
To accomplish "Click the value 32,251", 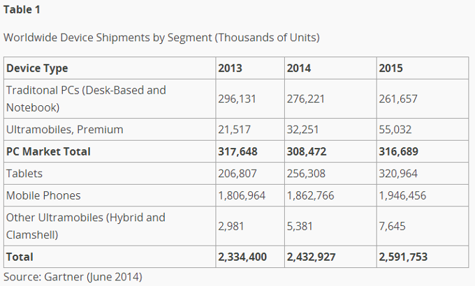I will coord(302,130).
